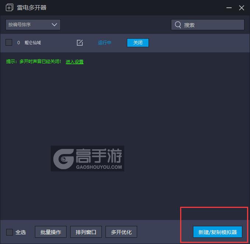Click the 排列窗口 arrange windows button
250x244 pixels.
pyautogui.click(x=86, y=232)
